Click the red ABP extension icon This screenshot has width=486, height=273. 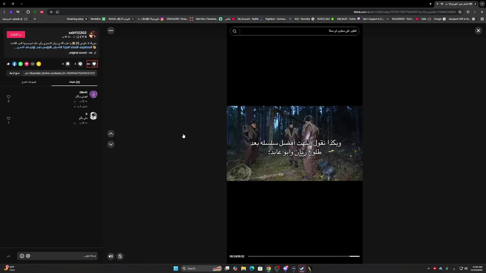pos(42,12)
